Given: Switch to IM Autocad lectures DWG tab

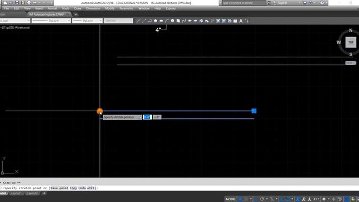Looking at the screenshot, I should click(x=49, y=15).
